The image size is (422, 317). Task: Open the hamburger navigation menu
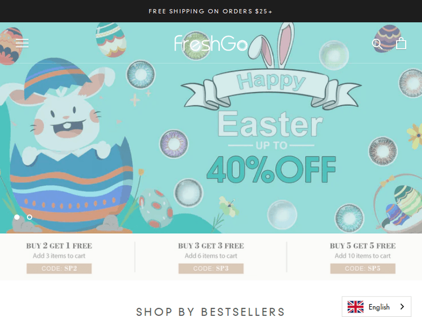point(22,43)
